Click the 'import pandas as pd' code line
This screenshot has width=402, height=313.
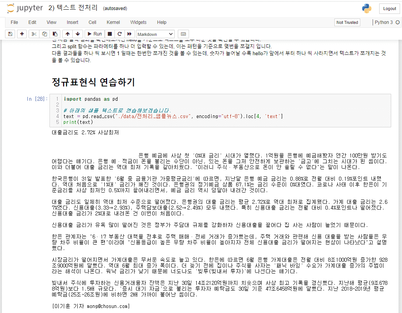pyautogui.click(x=91, y=99)
